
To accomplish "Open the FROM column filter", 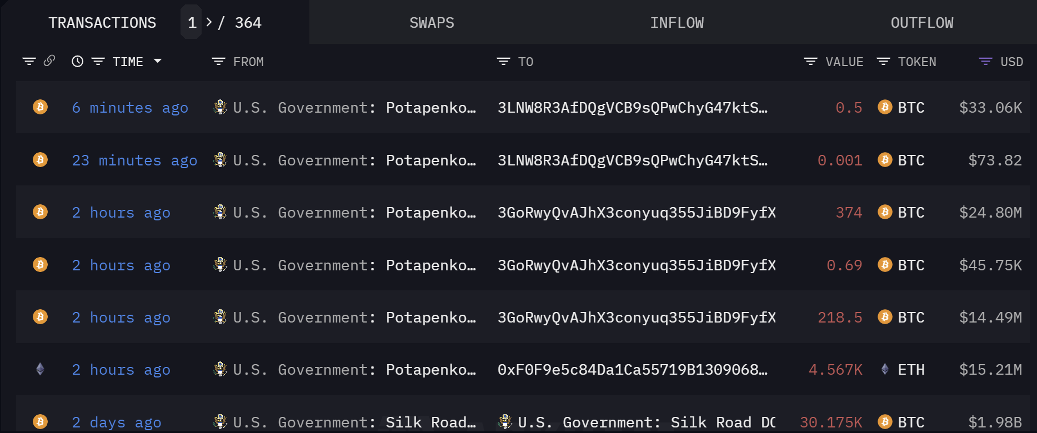I will 218,61.
